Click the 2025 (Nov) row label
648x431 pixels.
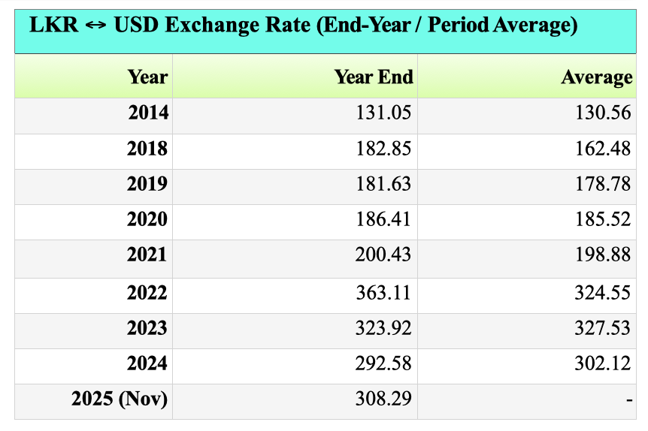coord(120,399)
